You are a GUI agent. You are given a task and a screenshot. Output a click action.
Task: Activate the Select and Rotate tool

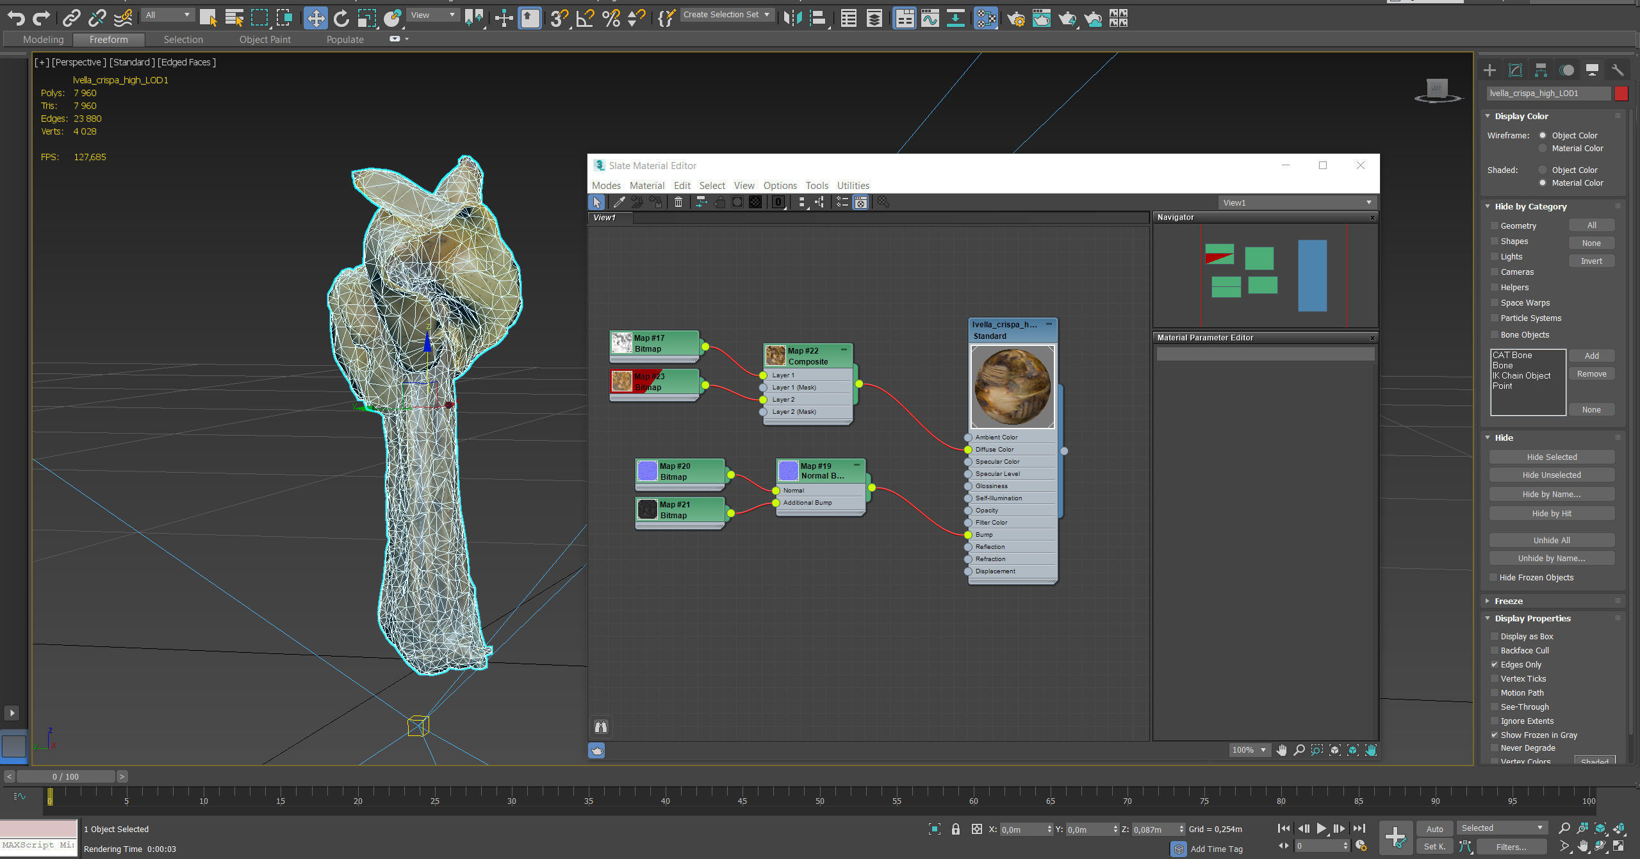pos(341,18)
